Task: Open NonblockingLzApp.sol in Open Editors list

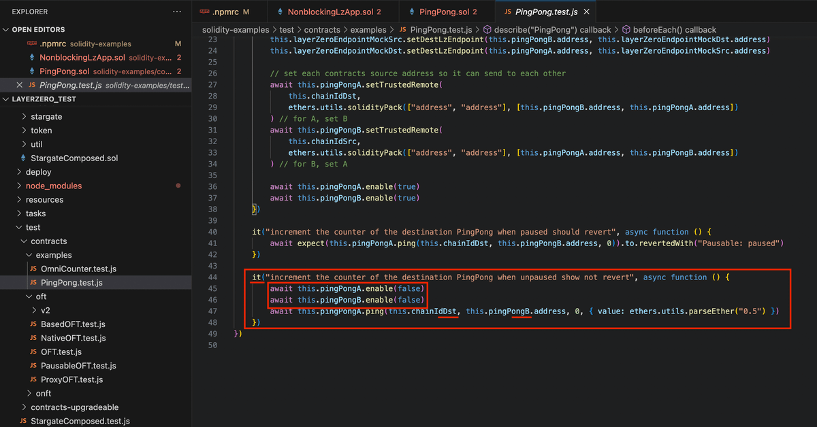Action: coord(82,58)
